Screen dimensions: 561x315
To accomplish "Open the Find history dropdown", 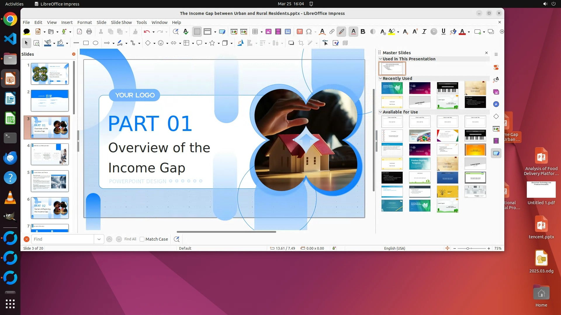I will (x=99, y=239).
